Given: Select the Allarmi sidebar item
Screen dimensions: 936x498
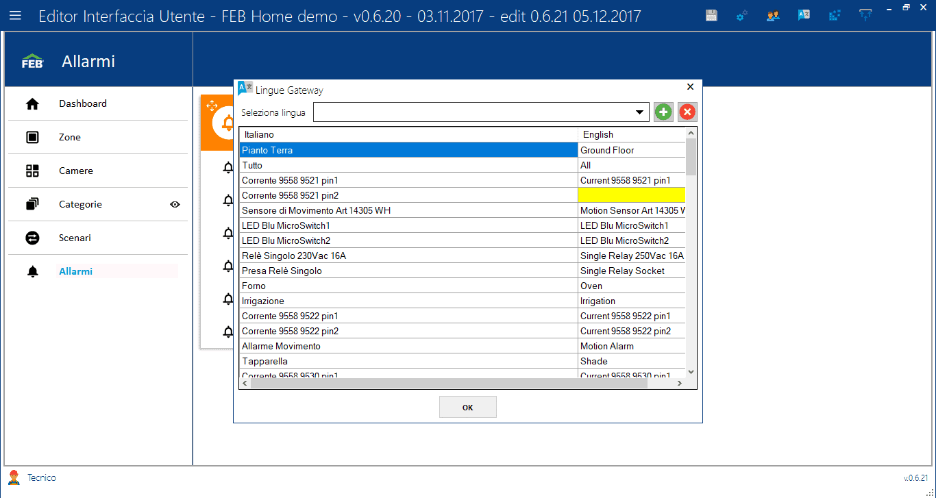Looking at the screenshot, I should pyautogui.click(x=98, y=271).
